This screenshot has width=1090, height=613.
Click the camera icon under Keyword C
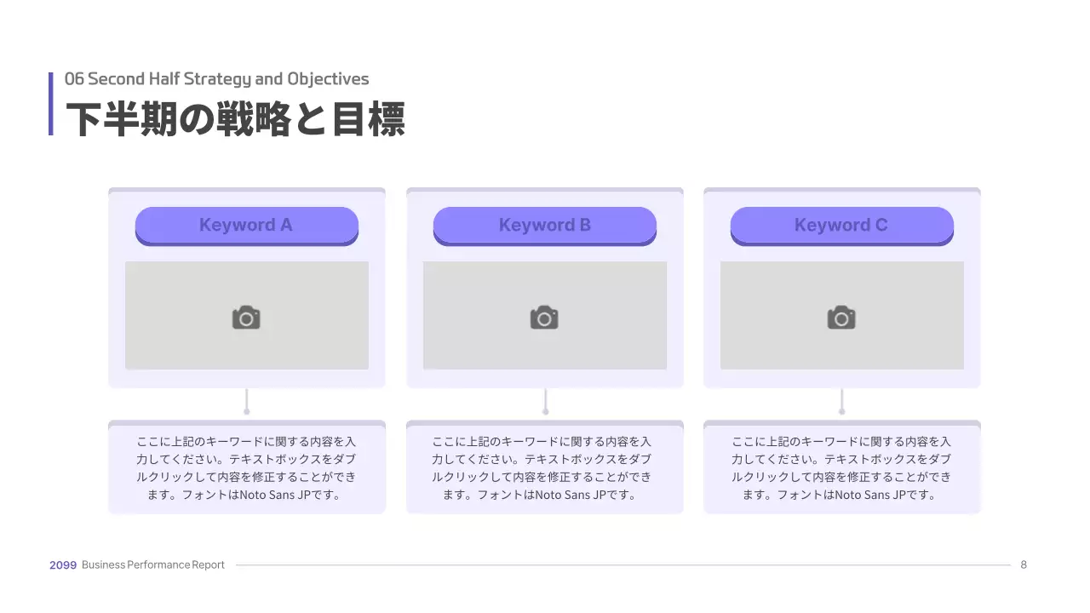pos(841,318)
